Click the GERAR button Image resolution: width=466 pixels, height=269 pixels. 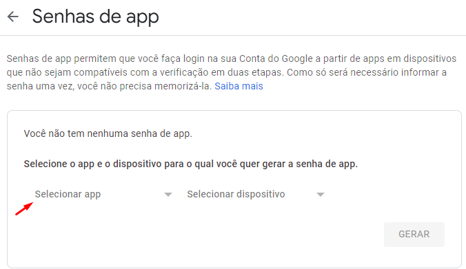(x=414, y=235)
